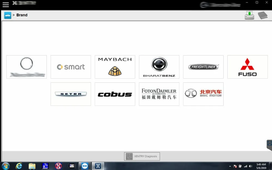Open the network signal tray icon
Screen dimensions: 272x170
pos(245,166)
